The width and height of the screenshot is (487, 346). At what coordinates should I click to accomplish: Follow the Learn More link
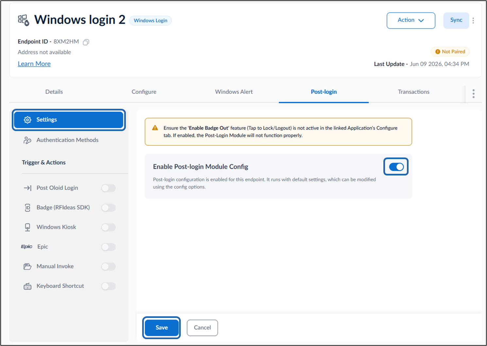coord(34,64)
